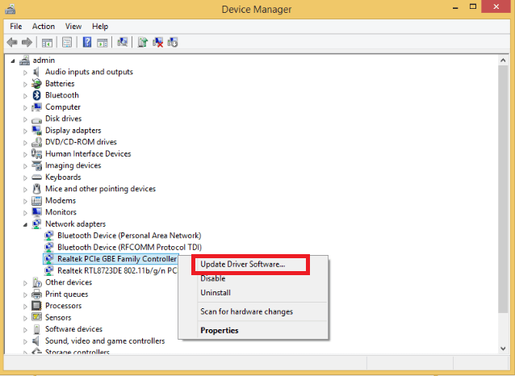515x376 pixels.
Task: Open Properties from the toolbar icon
Action: [67, 43]
